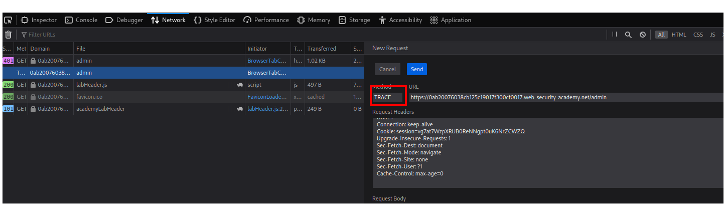Click lock icon on the favicon.ico request
This screenshot has width=726, height=206.
[33, 97]
